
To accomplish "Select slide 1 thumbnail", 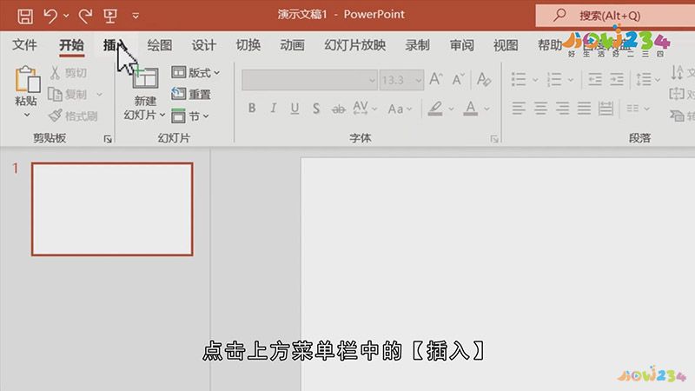I will (x=112, y=209).
